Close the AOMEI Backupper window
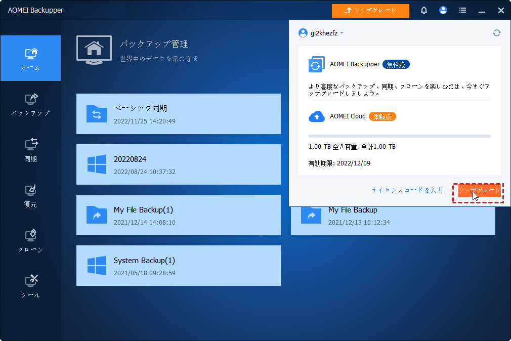The width and height of the screenshot is (511, 341). tap(501, 11)
